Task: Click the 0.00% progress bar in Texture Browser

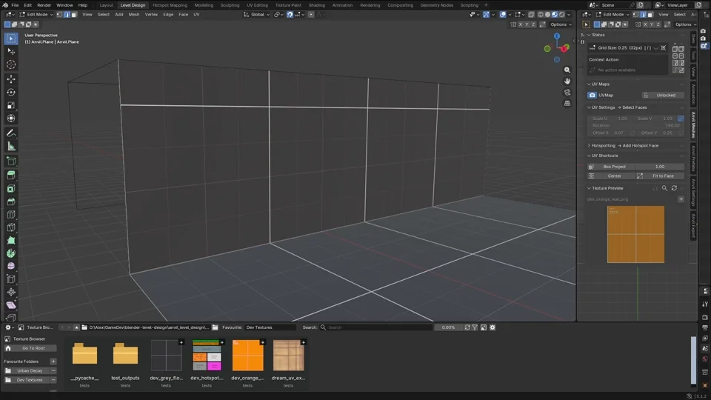Action: [448, 327]
